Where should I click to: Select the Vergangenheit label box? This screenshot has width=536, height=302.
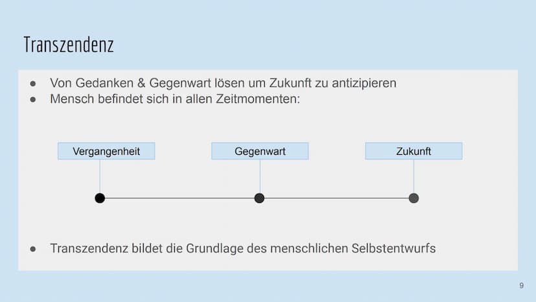106,151
